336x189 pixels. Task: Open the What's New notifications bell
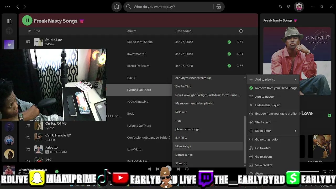[x=280, y=7]
